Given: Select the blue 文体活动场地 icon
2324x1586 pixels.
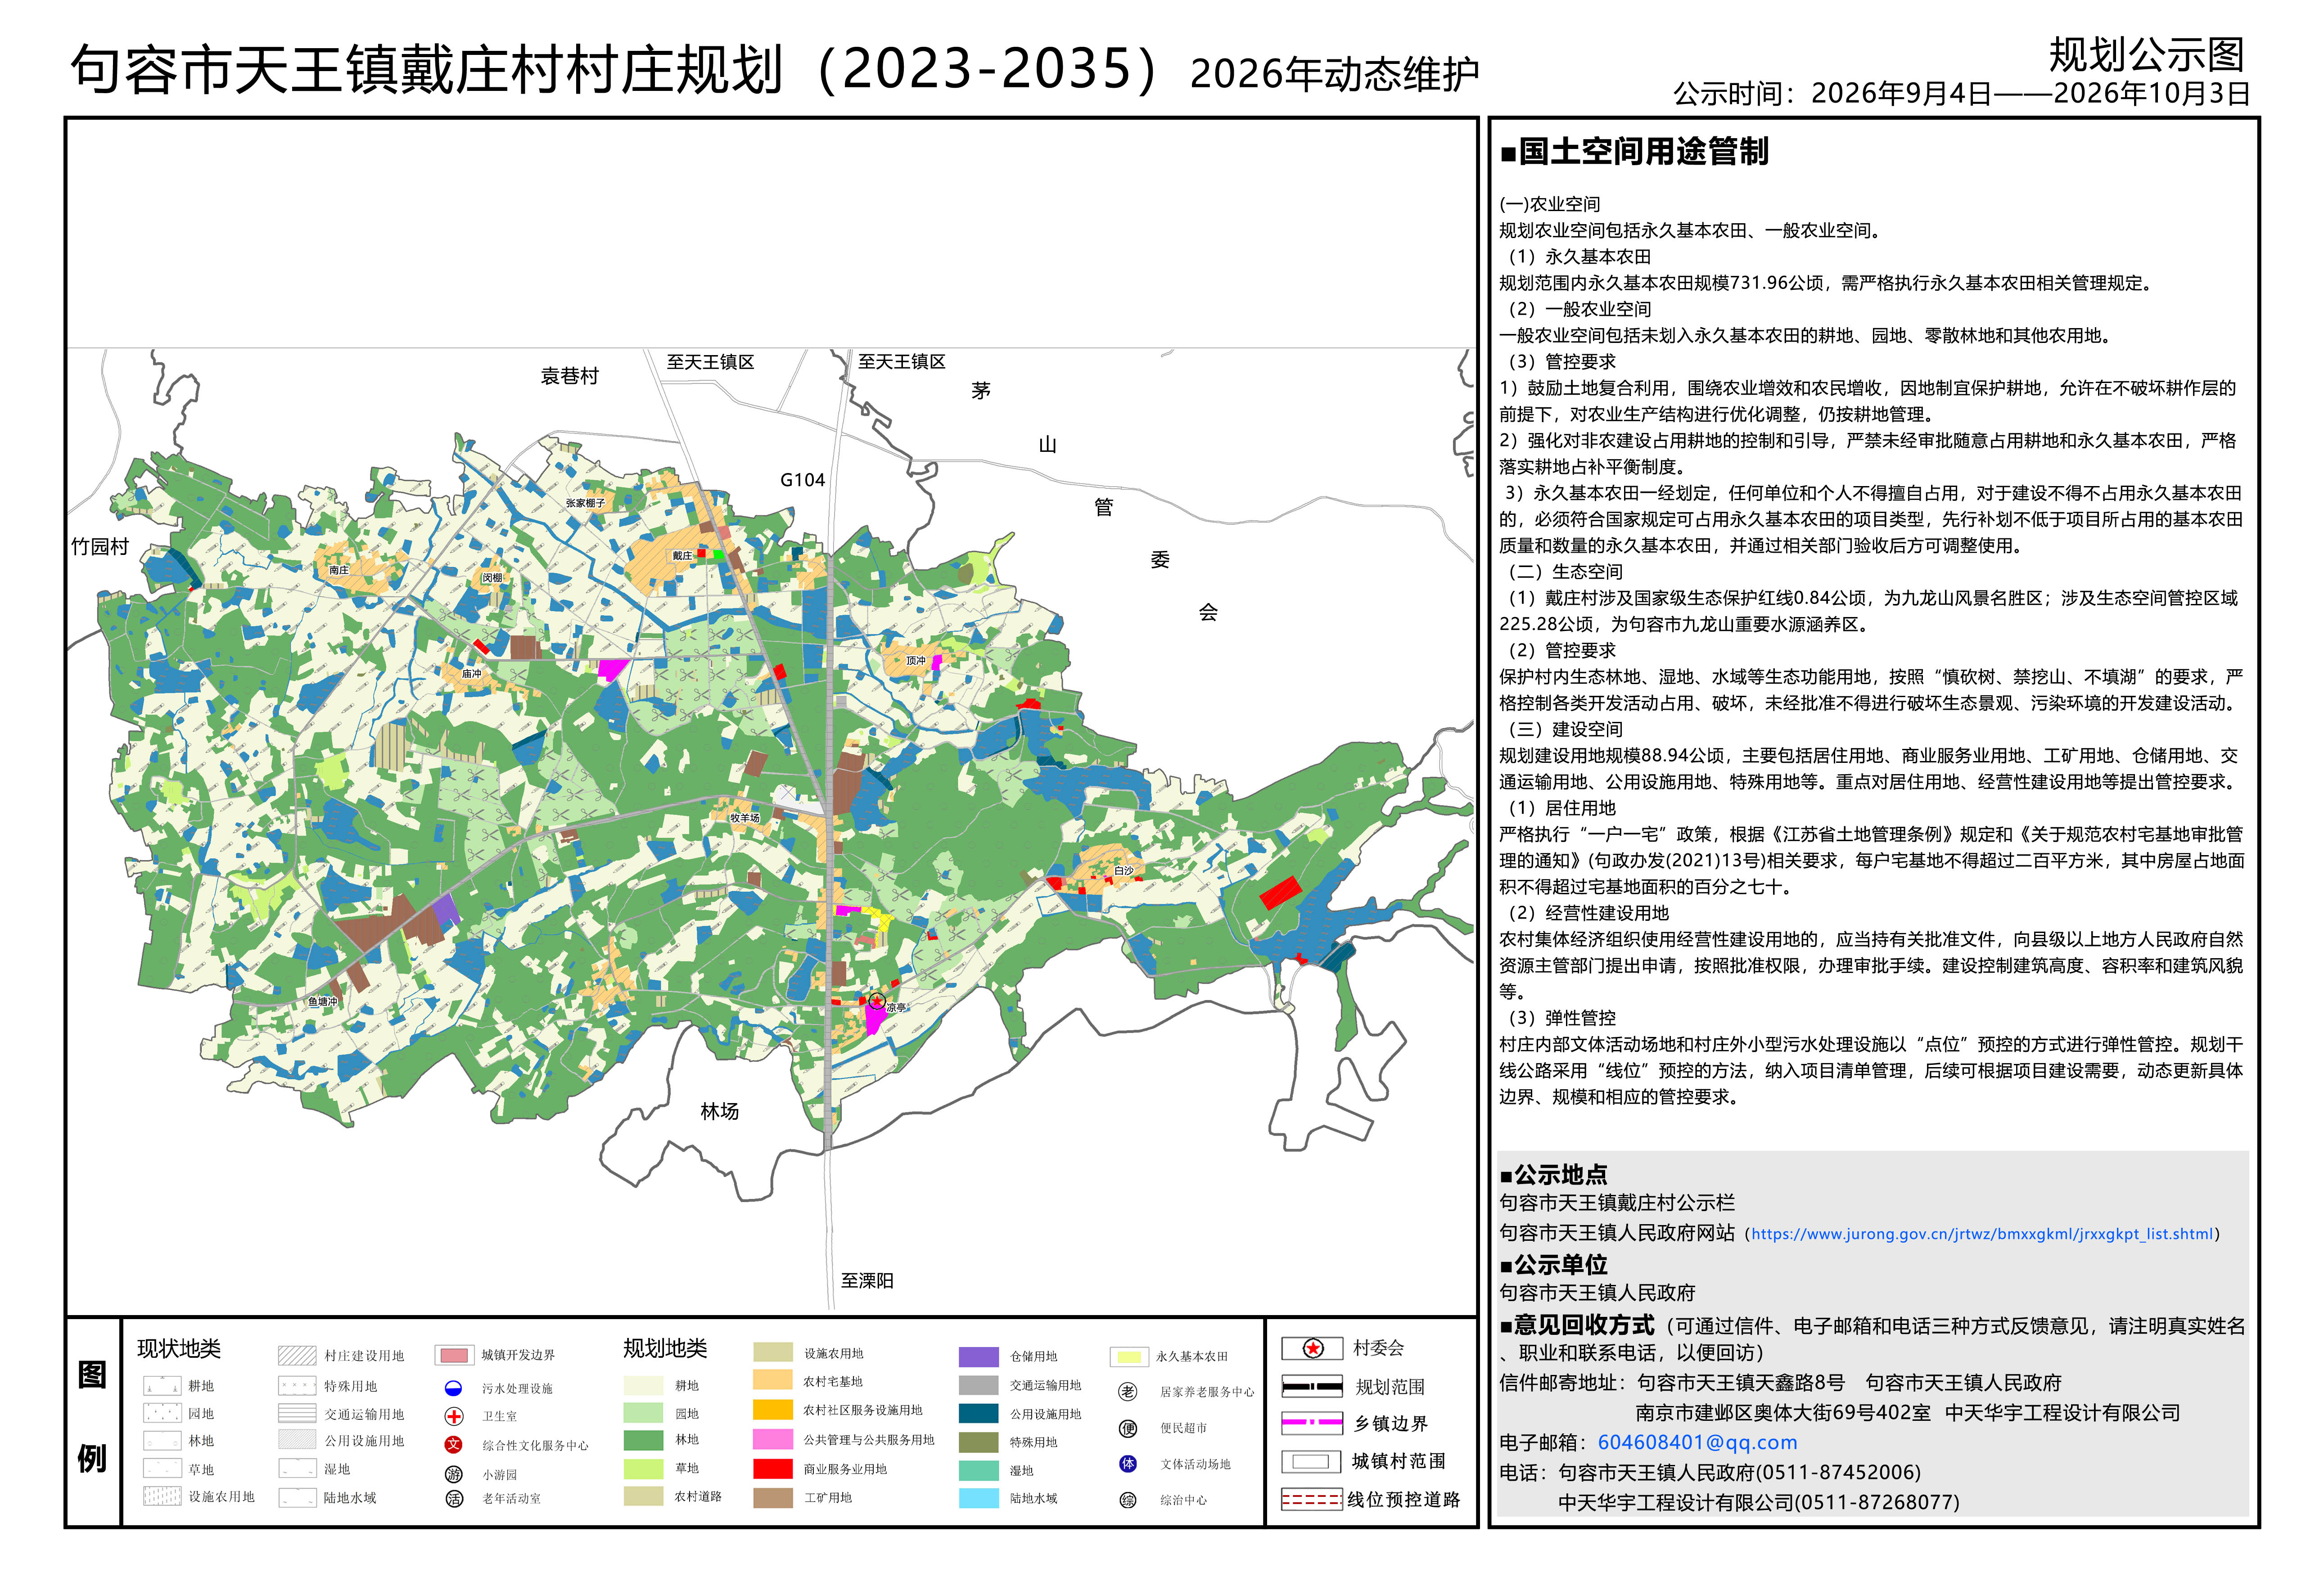Looking at the screenshot, I should [x=1128, y=1464].
